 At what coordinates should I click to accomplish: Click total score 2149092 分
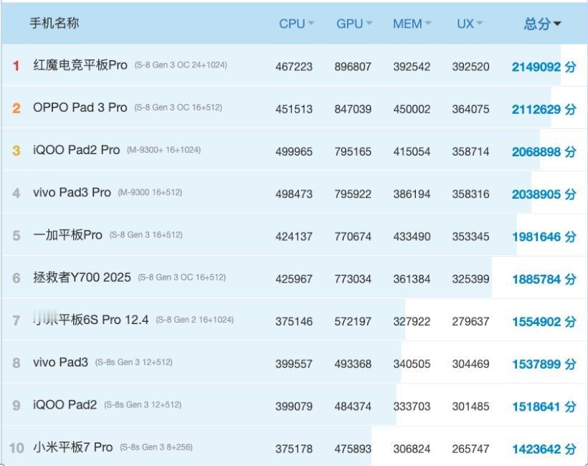[x=544, y=67]
